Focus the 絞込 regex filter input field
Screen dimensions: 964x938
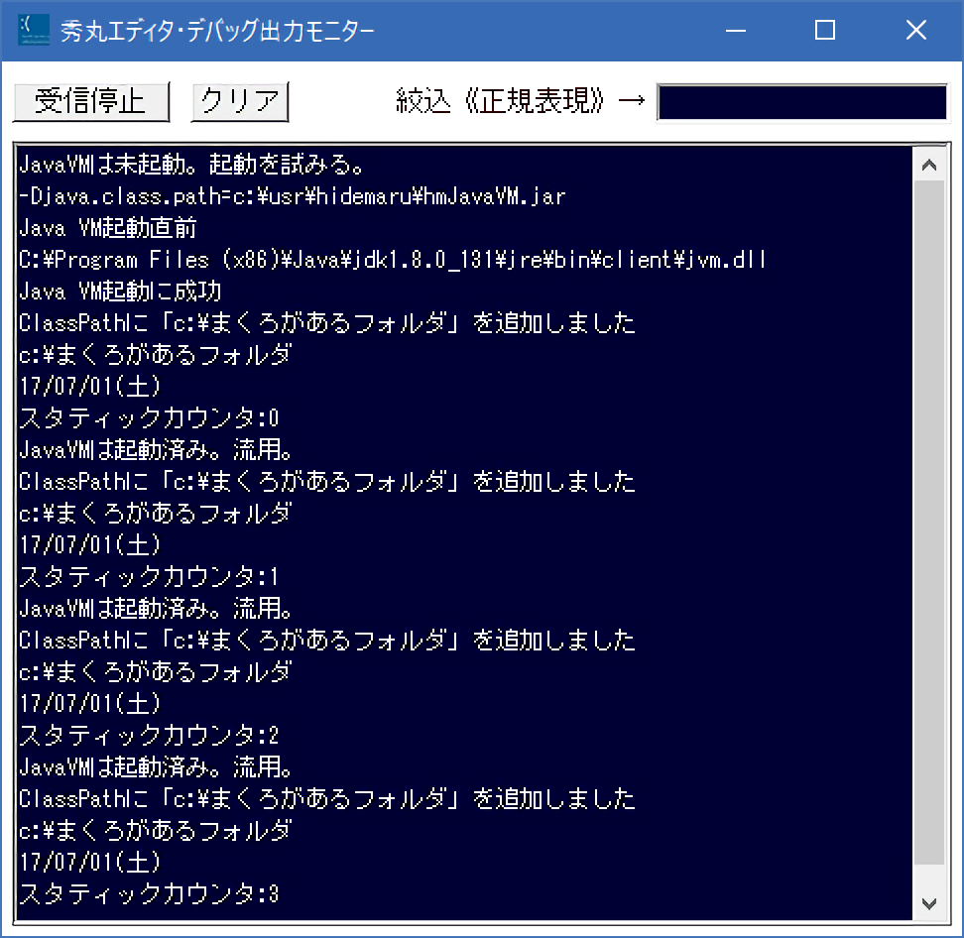point(802,102)
